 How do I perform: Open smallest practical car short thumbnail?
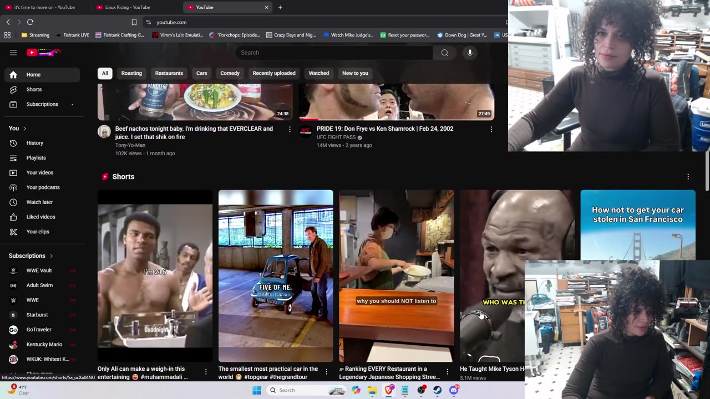point(276,276)
